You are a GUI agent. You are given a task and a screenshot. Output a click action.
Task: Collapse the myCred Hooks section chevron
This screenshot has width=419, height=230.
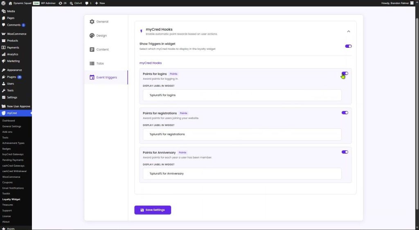point(349,31)
